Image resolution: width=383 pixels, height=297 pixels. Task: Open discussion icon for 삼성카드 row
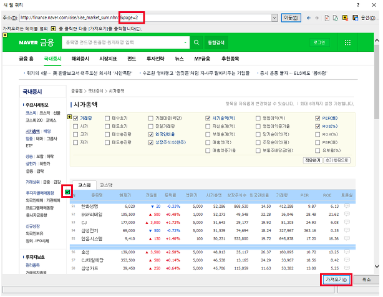pos(347,268)
